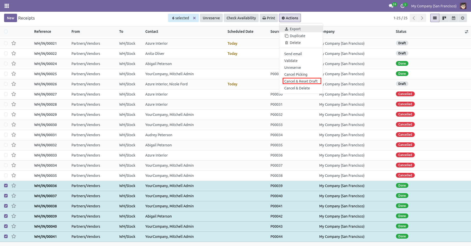471x246 pixels.
Task: Star receipt WH/IN/00021
Action: pyautogui.click(x=14, y=43)
